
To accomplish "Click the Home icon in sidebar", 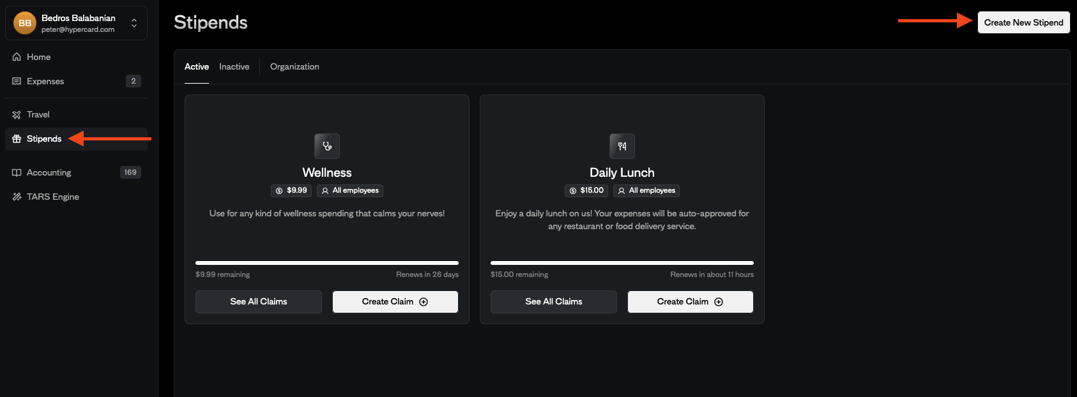I will click(17, 57).
